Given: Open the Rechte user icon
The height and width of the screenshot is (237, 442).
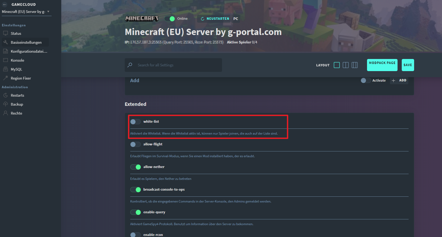Looking at the screenshot, I should 6,113.
